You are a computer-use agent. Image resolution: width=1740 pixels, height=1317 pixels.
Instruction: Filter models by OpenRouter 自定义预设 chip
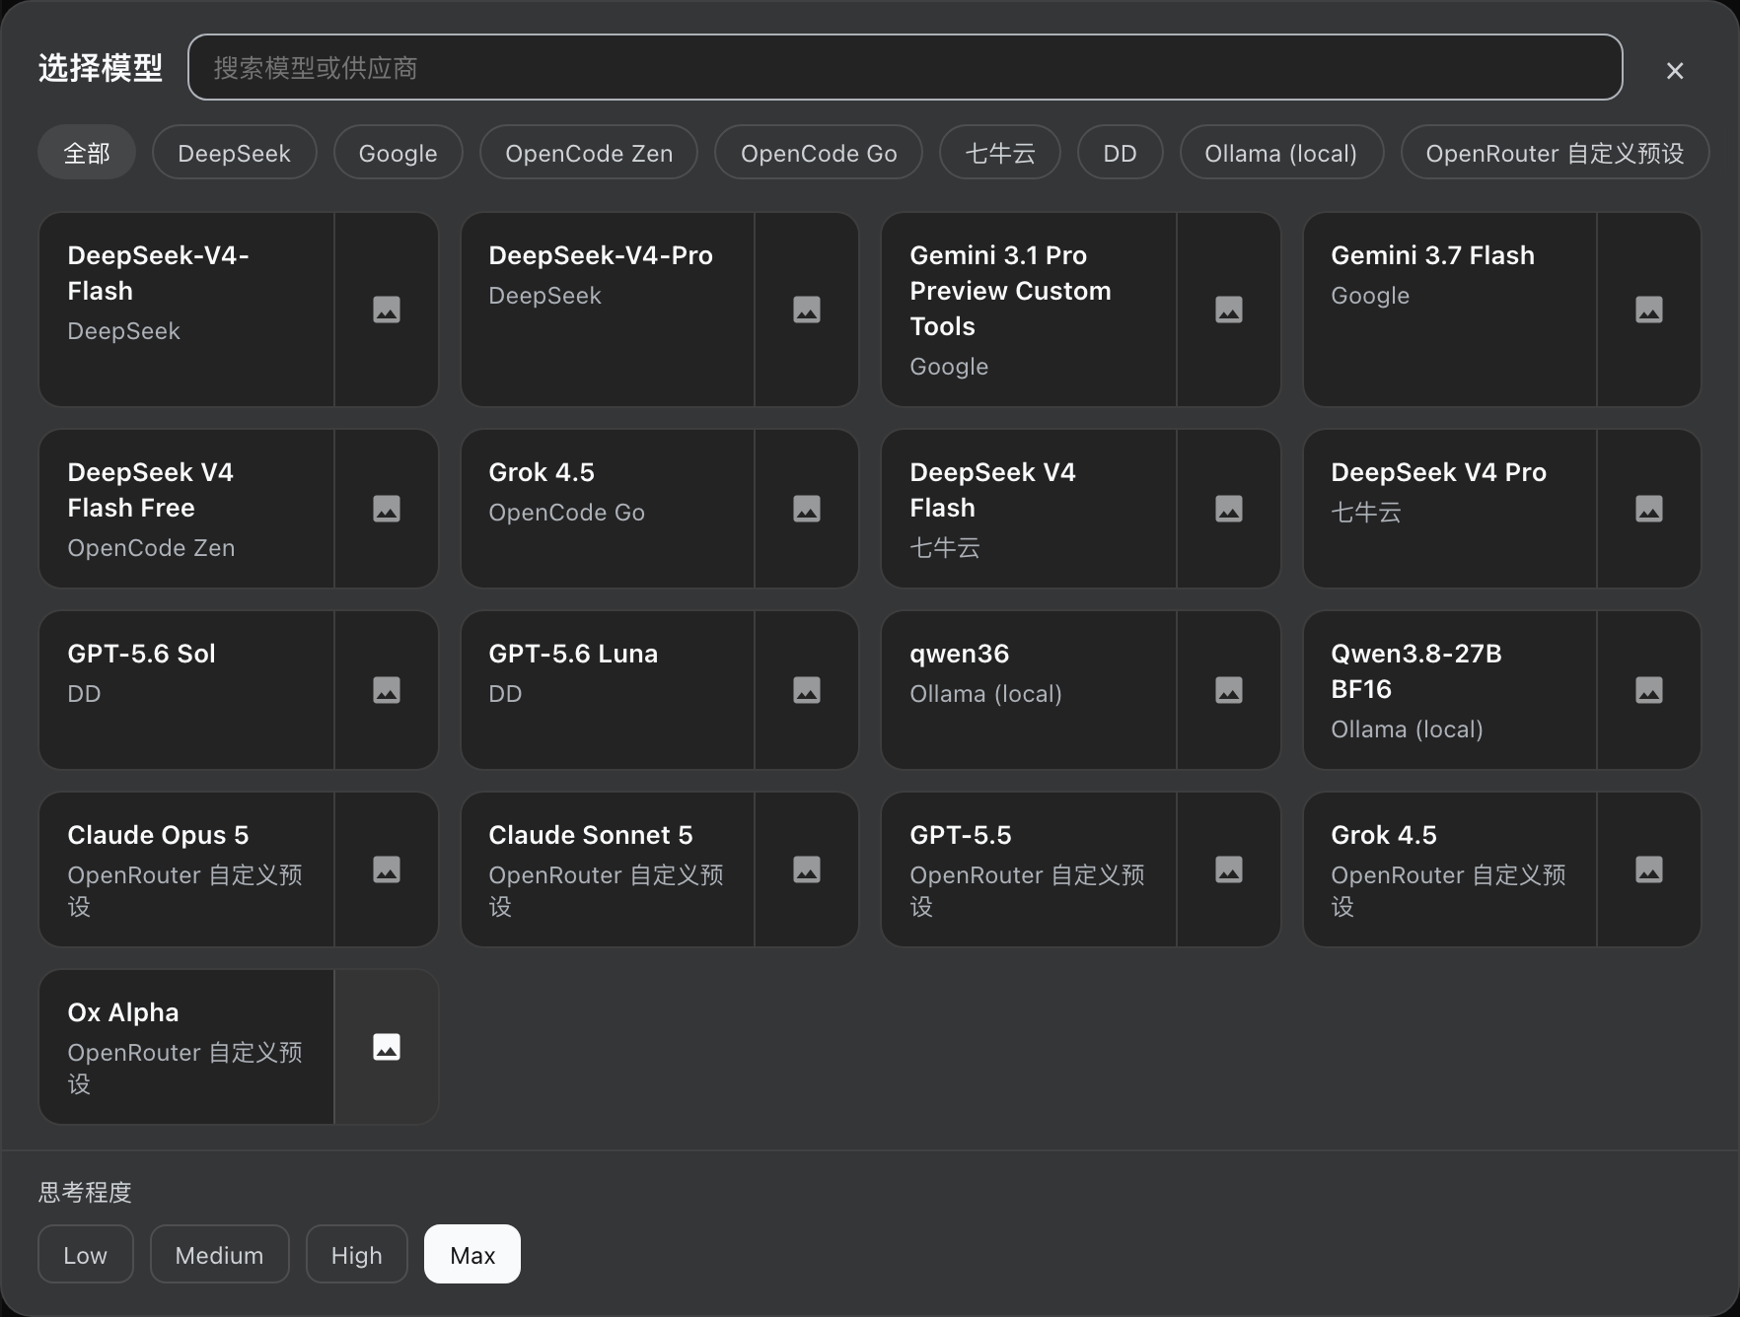[x=1556, y=153]
